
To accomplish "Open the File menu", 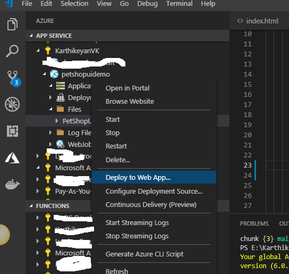I will pos(27,4).
